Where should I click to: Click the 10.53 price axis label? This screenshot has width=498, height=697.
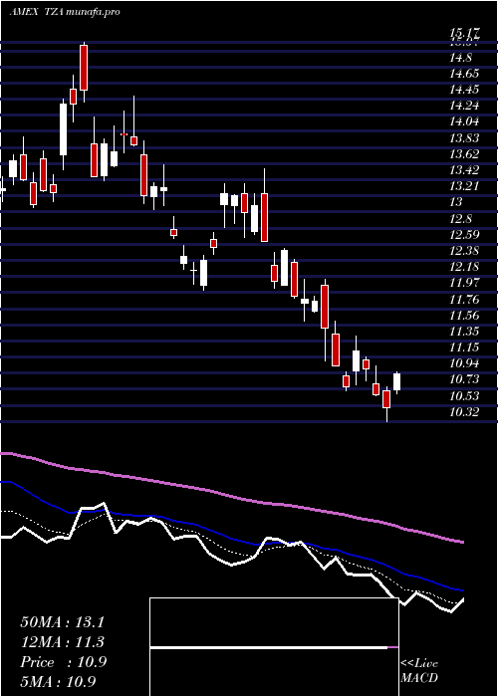pyautogui.click(x=464, y=395)
